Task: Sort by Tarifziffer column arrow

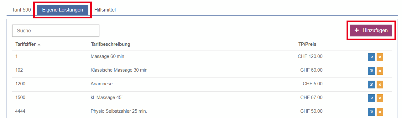Action: 39,45
